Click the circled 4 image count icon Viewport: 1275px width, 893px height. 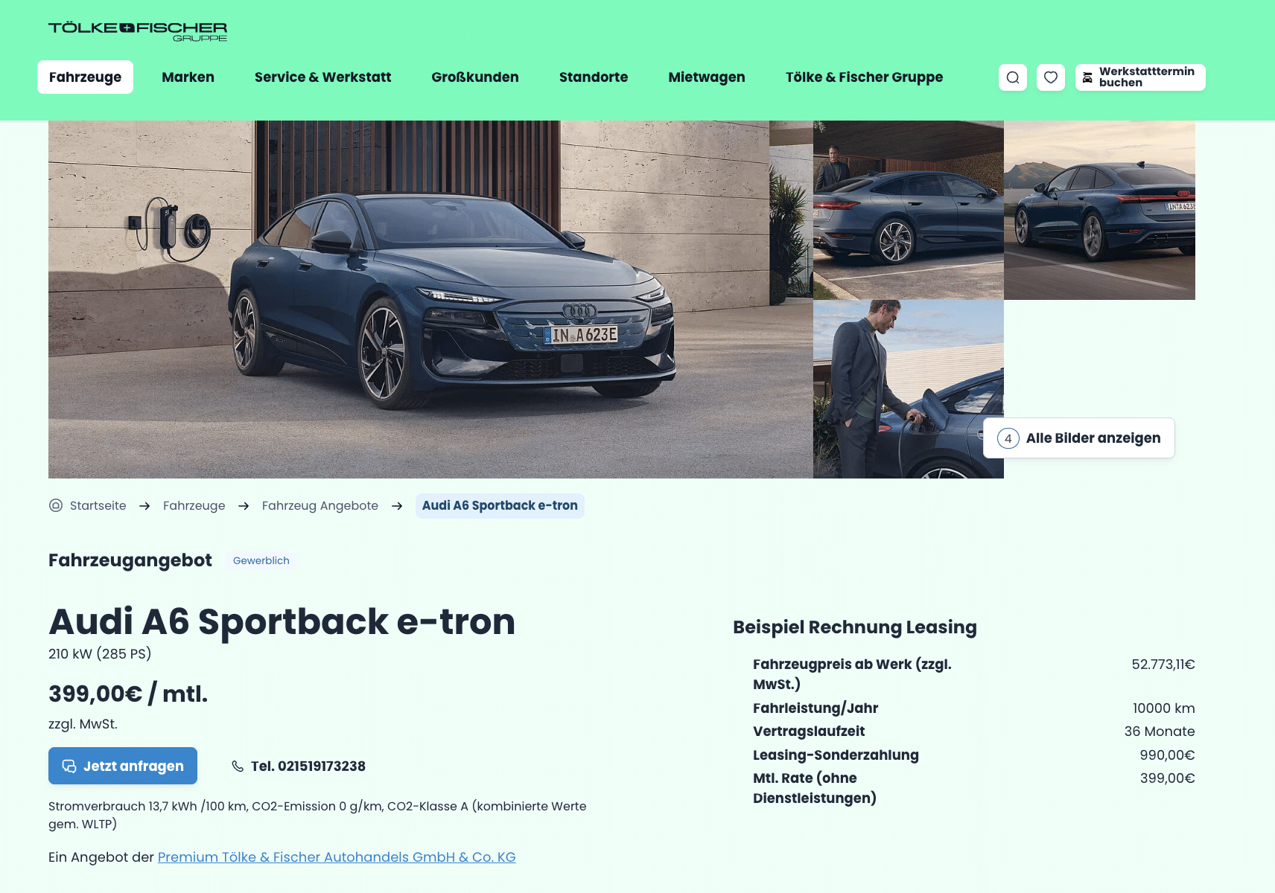(1008, 438)
